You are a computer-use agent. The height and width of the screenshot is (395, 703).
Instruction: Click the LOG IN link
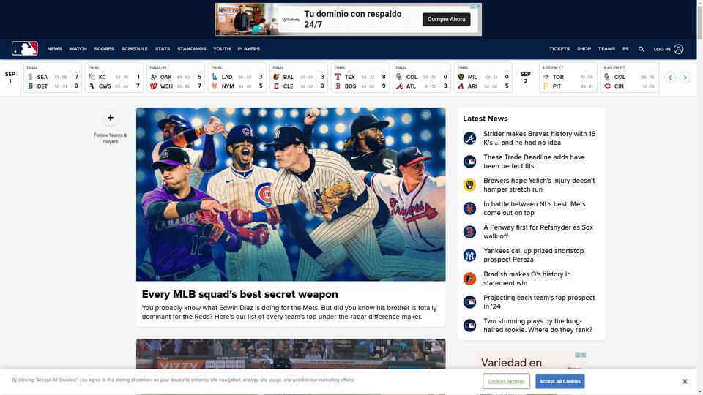(x=662, y=49)
